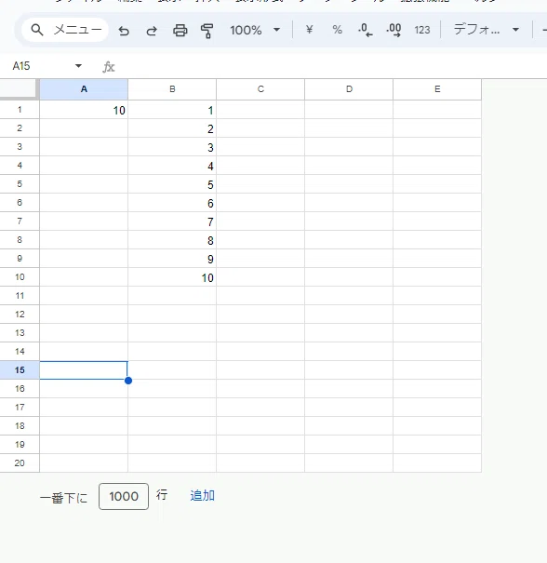This screenshot has height=563, width=547.
Task: Open the name box A15 dropdown arrow
Action: tap(78, 66)
